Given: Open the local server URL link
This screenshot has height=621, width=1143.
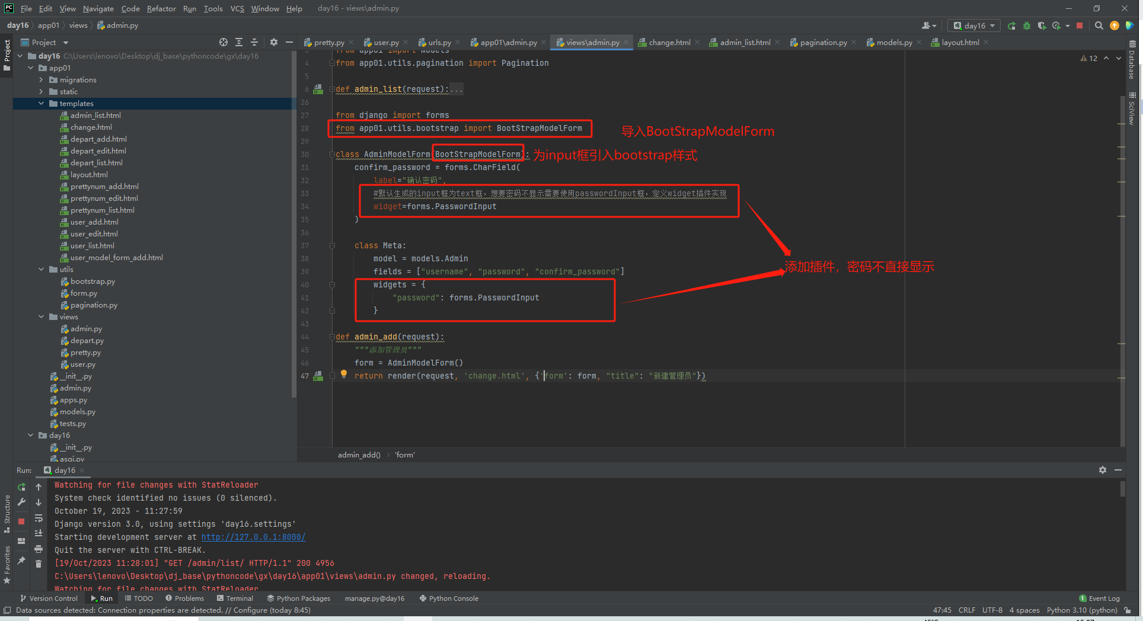Looking at the screenshot, I should [x=253, y=537].
